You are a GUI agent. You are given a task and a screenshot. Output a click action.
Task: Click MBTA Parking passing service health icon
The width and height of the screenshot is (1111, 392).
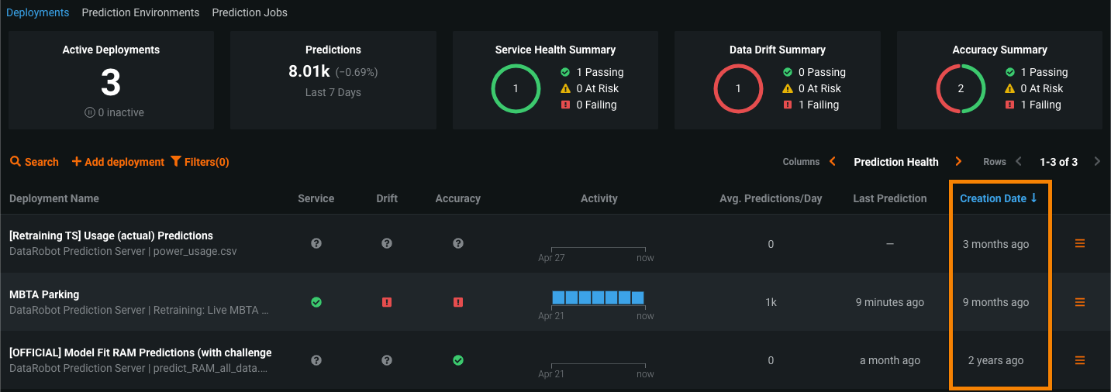point(316,302)
